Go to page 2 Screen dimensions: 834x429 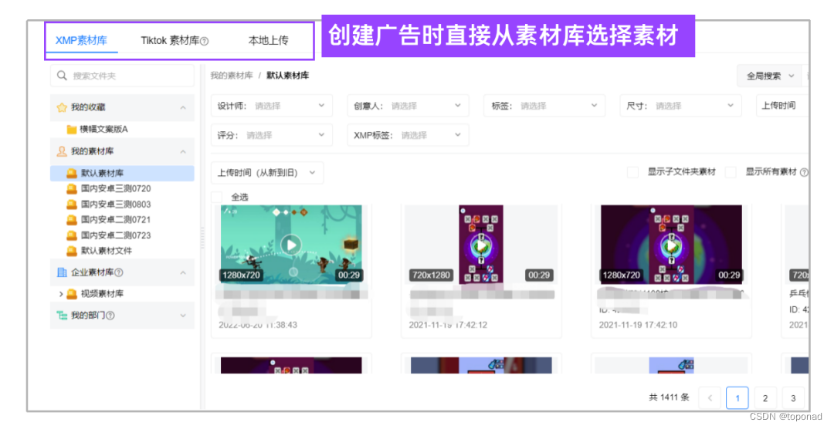764,398
